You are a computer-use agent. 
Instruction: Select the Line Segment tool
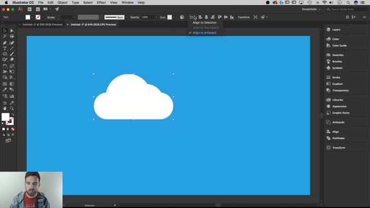tap(12, 49)
